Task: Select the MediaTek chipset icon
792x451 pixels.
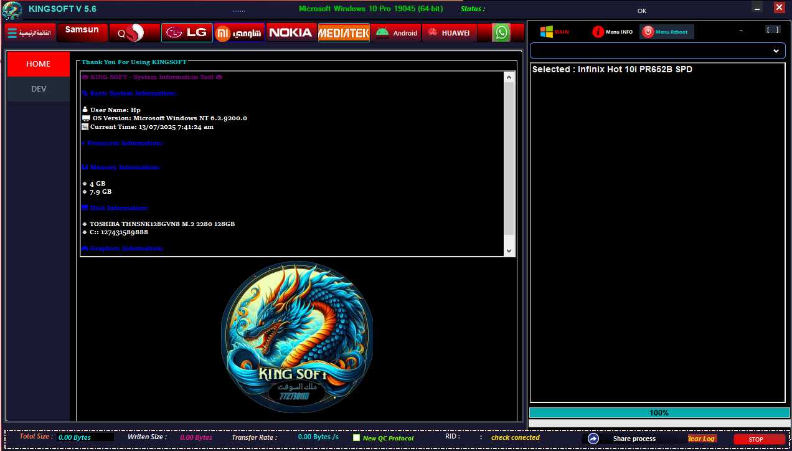Action: 344,33
